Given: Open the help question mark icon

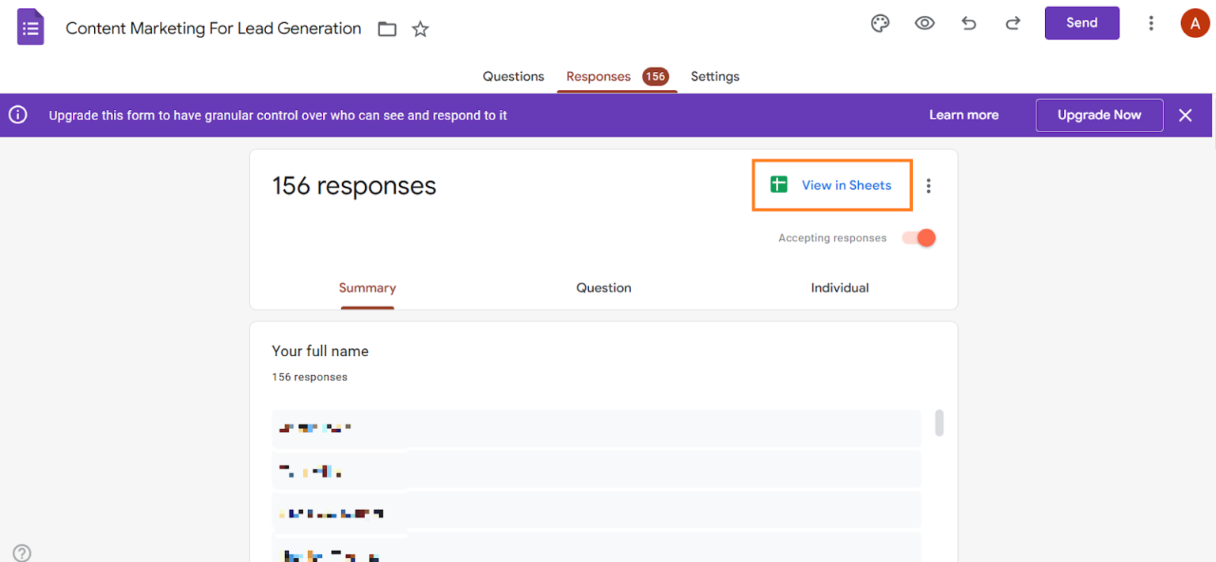Looking at the screenshot, I should point(22,553).
